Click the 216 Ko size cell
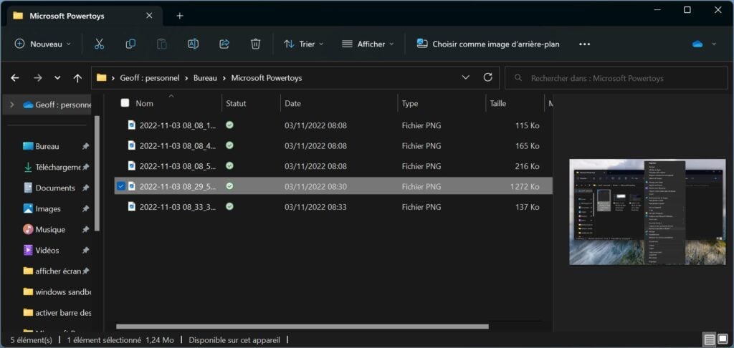 [527, 166]
